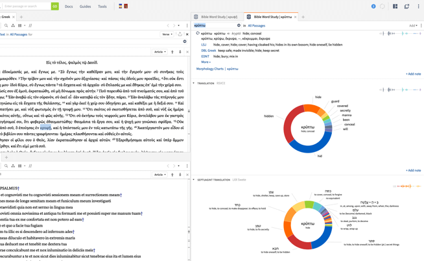Open the Add dropdown in word study
The image size is (424, 261).
tap(413, 25)
